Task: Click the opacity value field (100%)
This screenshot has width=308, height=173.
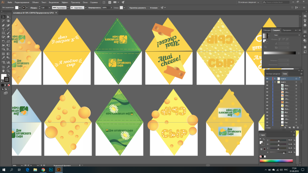Action: tap(106, 8)
